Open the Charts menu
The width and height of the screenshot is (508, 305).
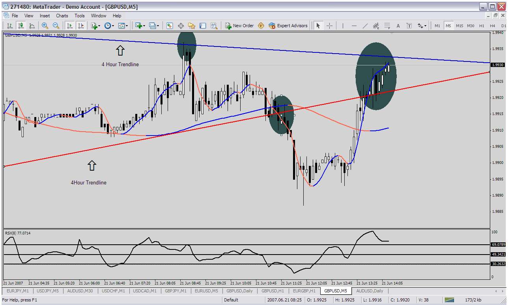(x=62, y=16)
